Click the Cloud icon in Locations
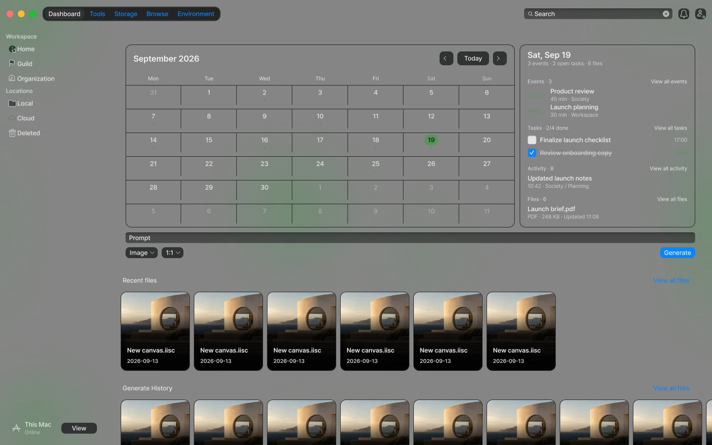Image resolution: width=712 pixels, height=445 pixels. tap(12, 118)
